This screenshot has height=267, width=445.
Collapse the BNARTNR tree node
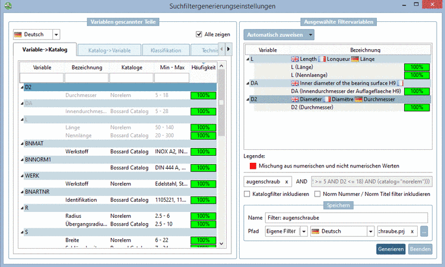coord(22,192)
